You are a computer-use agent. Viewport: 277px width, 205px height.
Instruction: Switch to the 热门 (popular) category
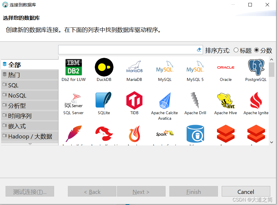tap(30, 75)
